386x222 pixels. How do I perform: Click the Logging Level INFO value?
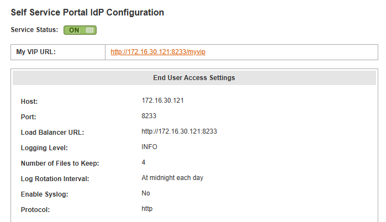pos(150,147)
